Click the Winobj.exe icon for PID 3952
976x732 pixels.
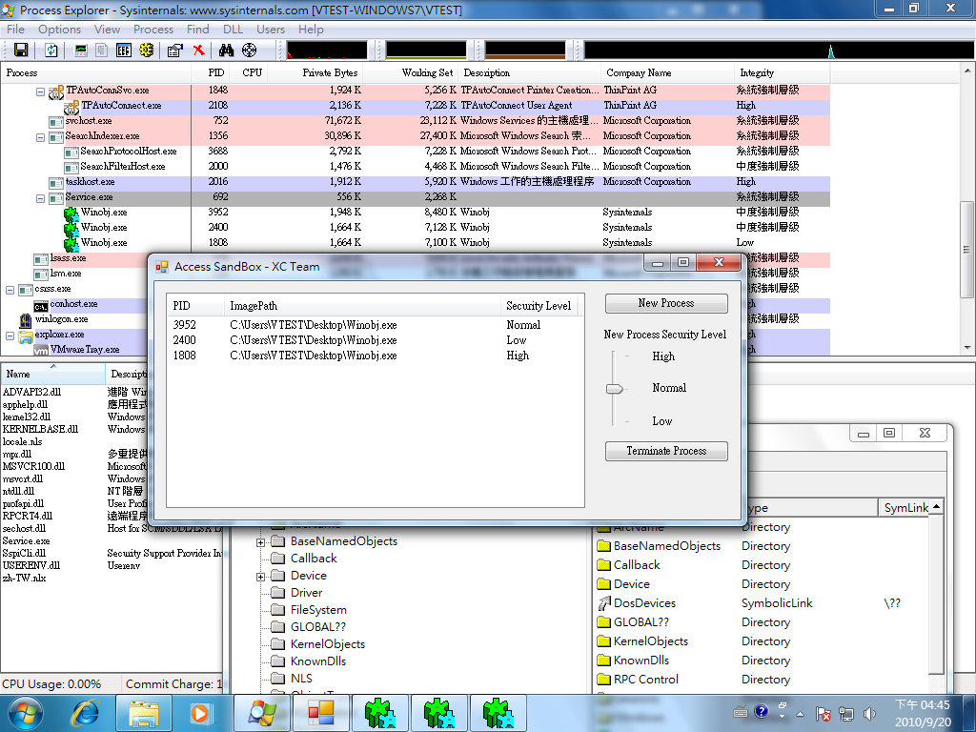click(x=71, y=213)
